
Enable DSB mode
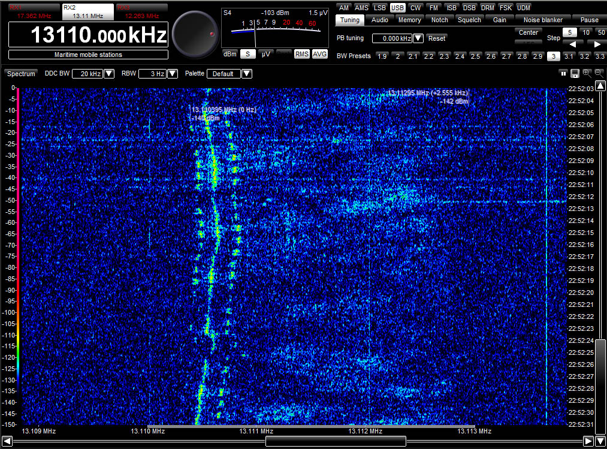click(x=469, y=8)
